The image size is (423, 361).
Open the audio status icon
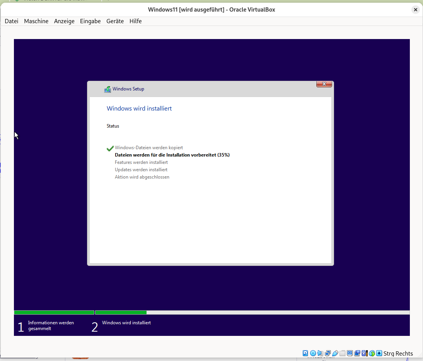[320, 353]
